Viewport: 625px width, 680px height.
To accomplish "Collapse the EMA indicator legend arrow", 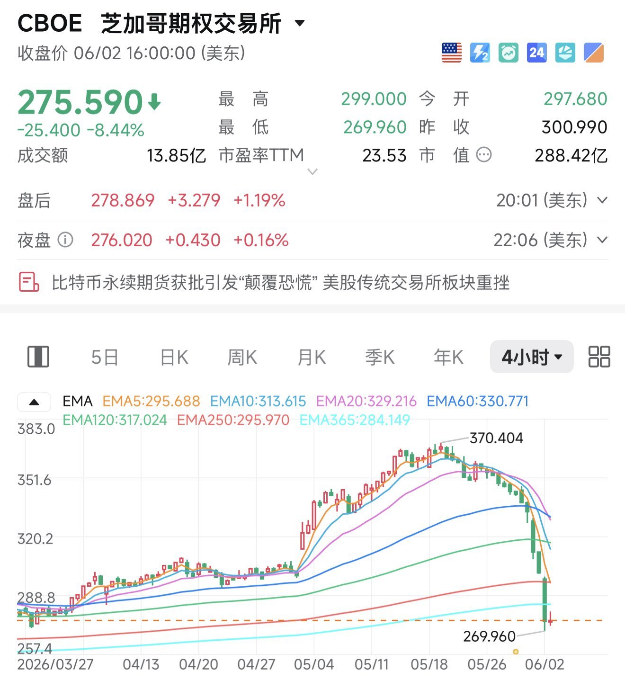I will coord(34,402).
